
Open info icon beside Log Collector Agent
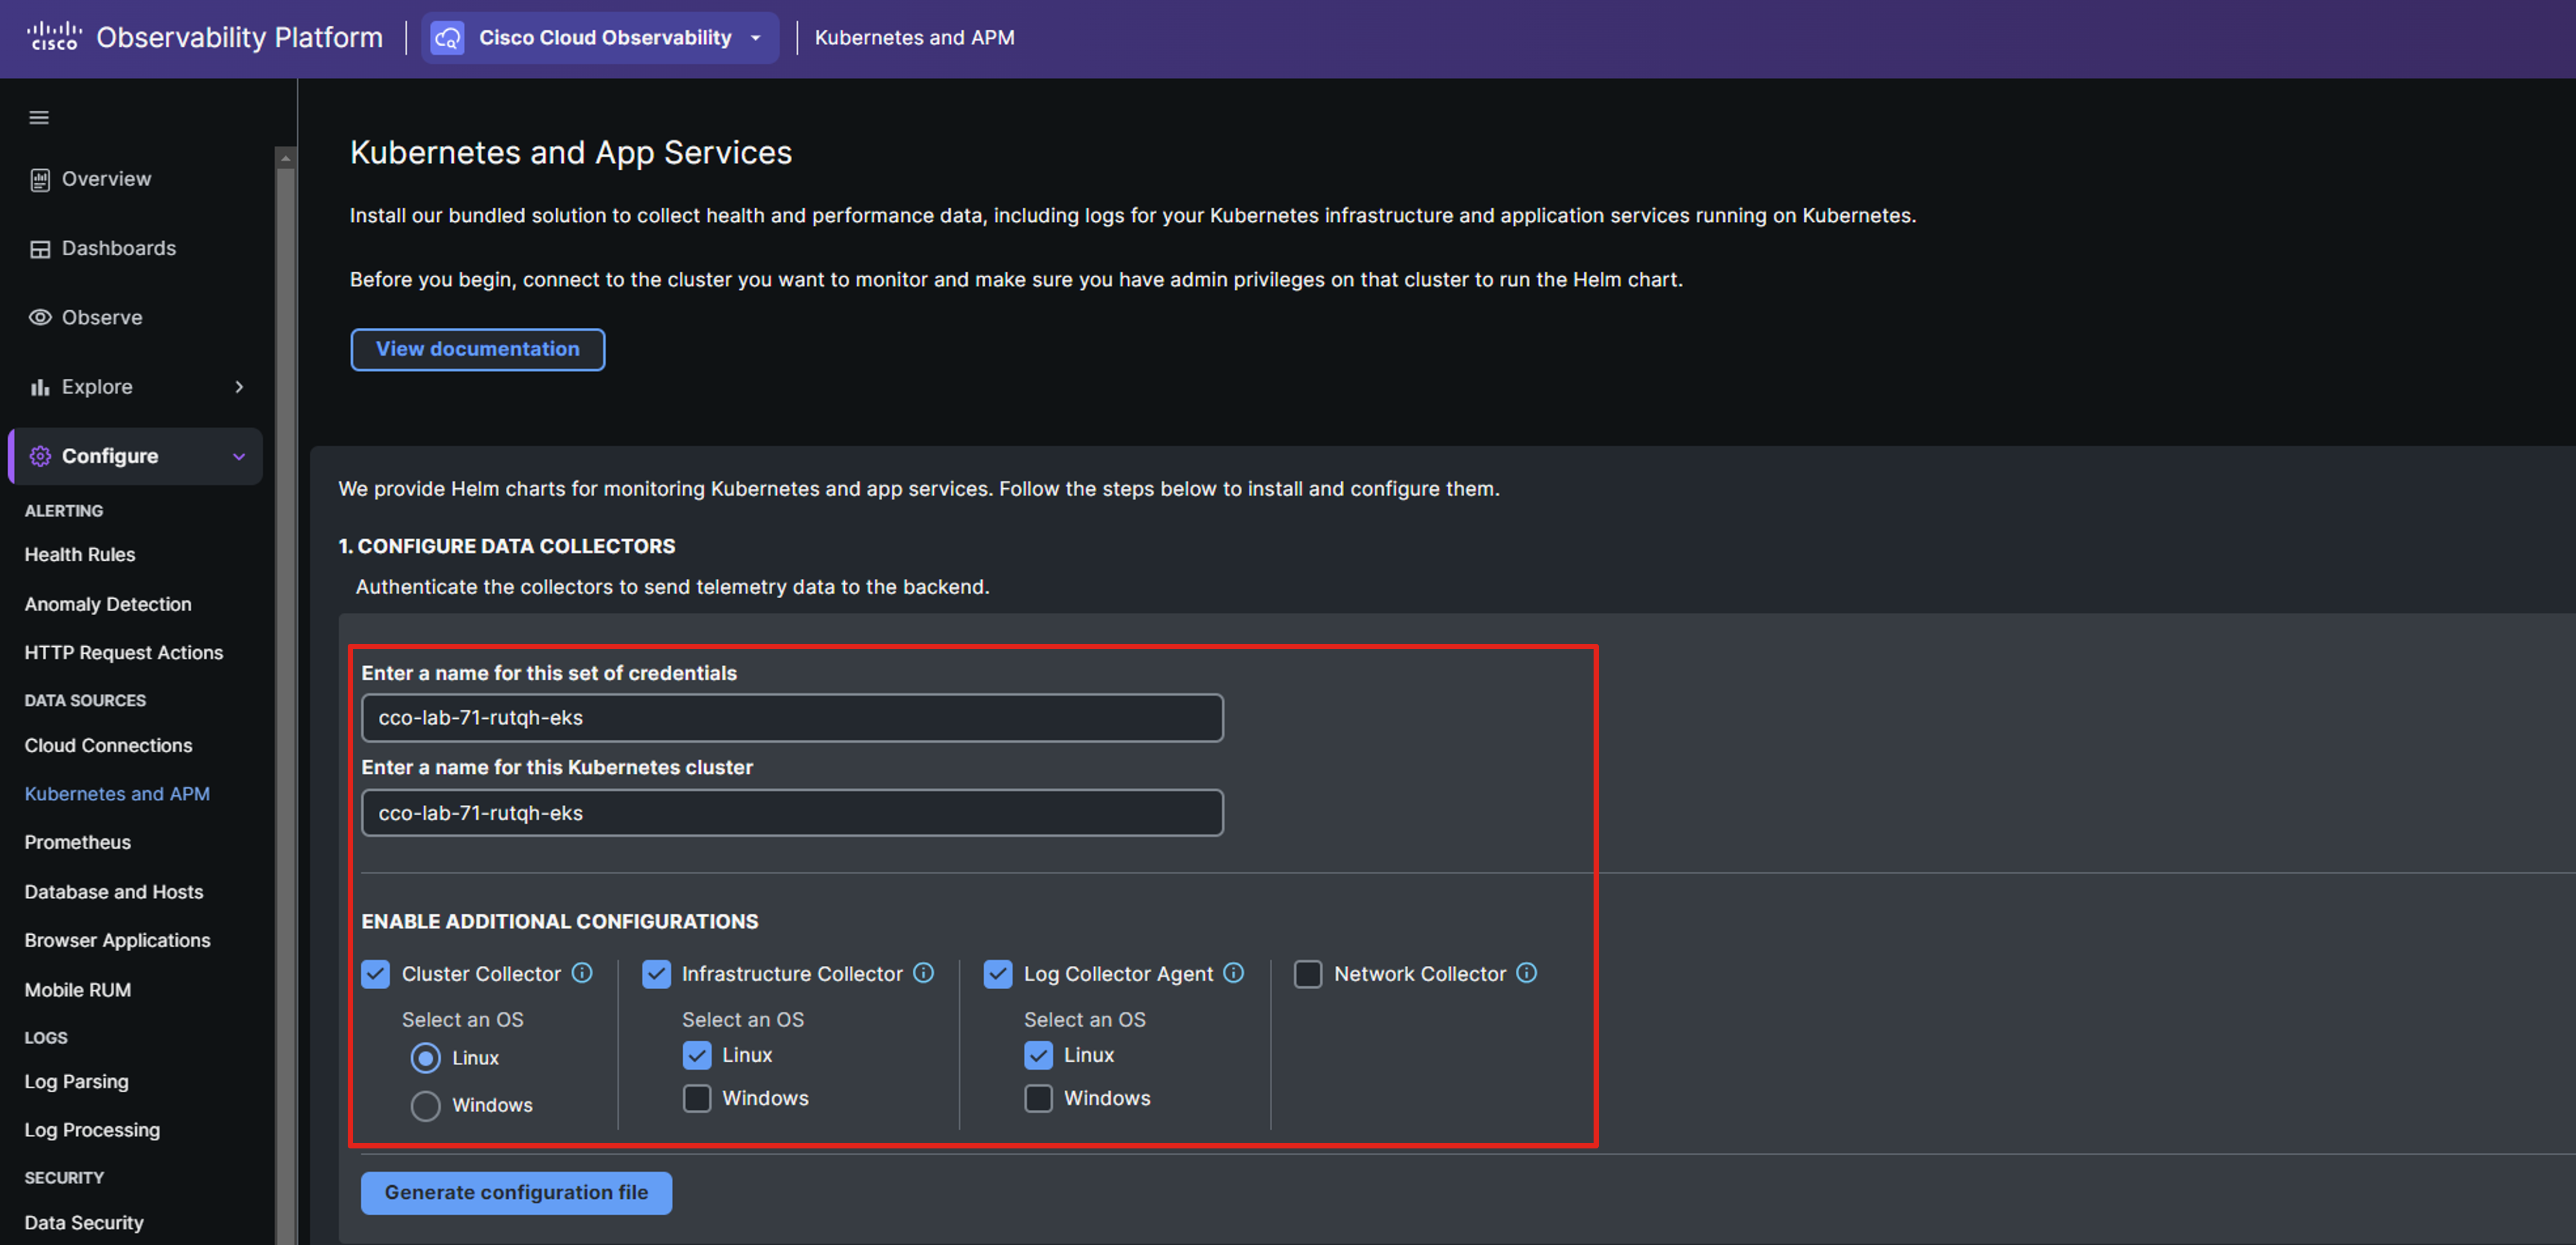pyautogui.click(x=1234, y=973)
